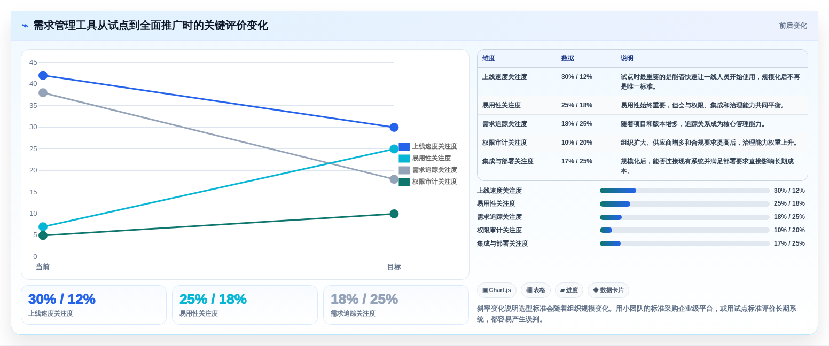Select the gray data point at value 38
Screen dimensions: 829x346
coord(43,93)
